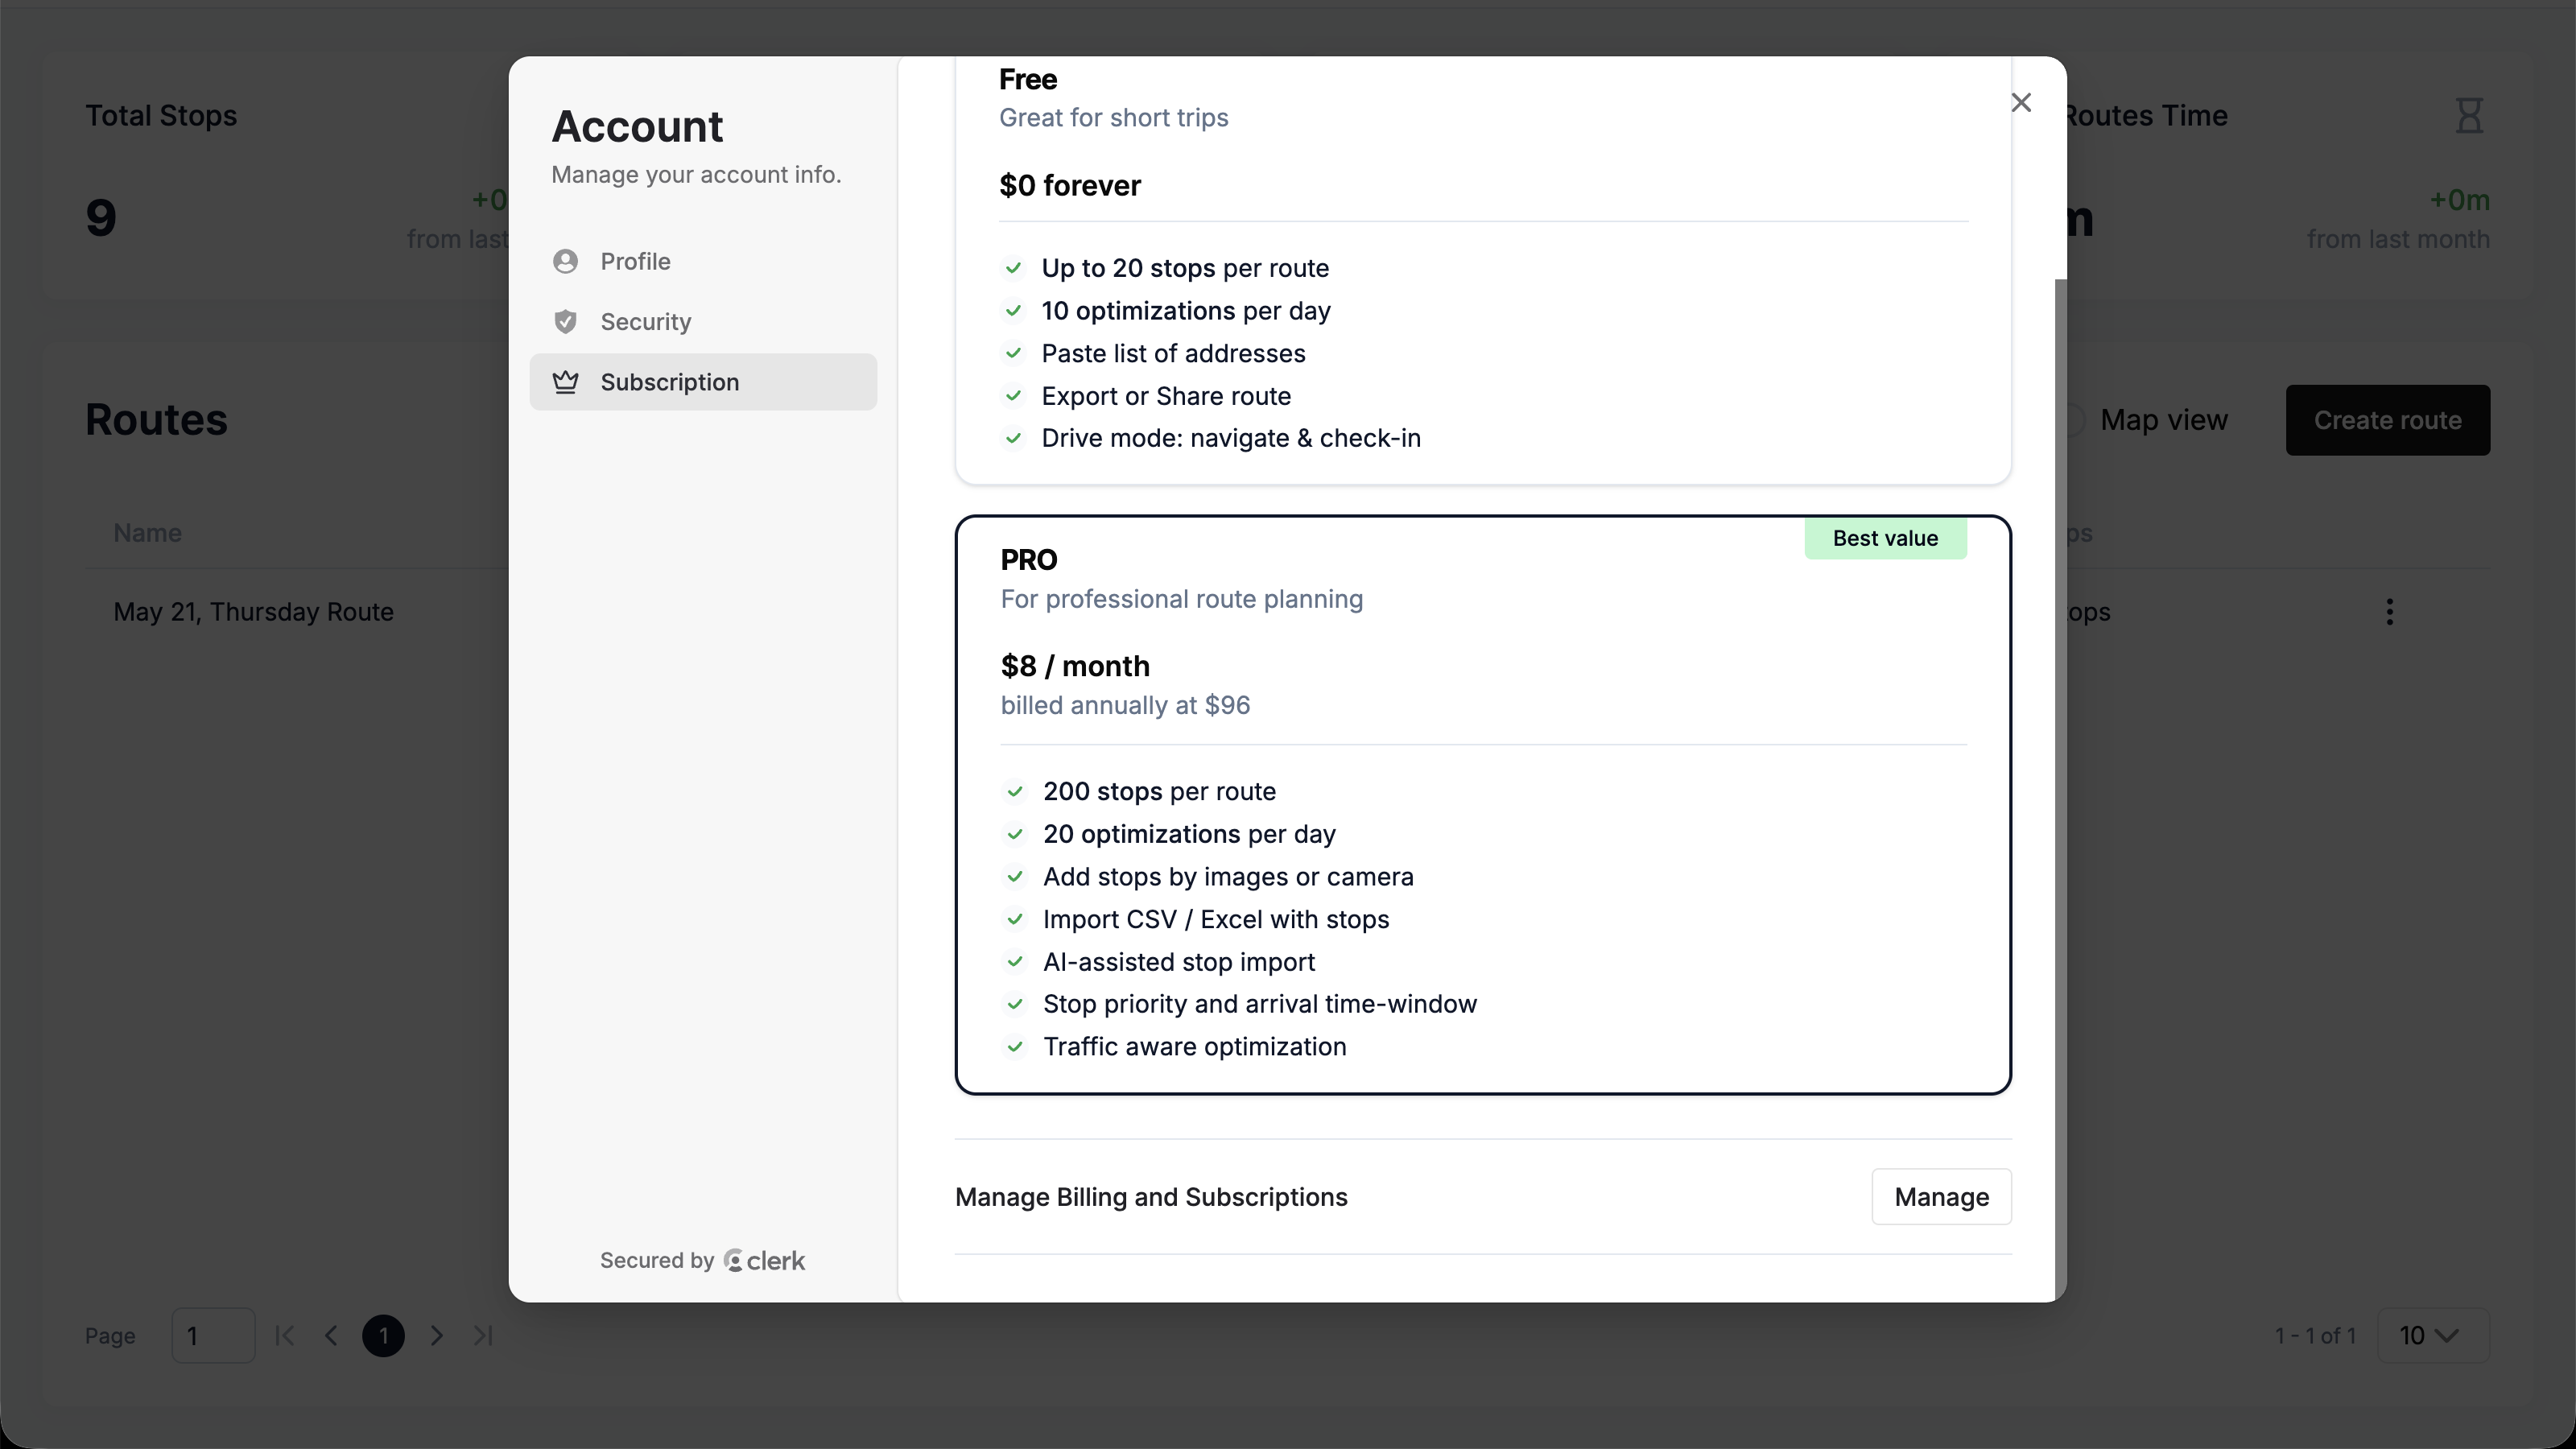Click the Subscription crown icon
Screen dimensions: 2576x1449
565,382
